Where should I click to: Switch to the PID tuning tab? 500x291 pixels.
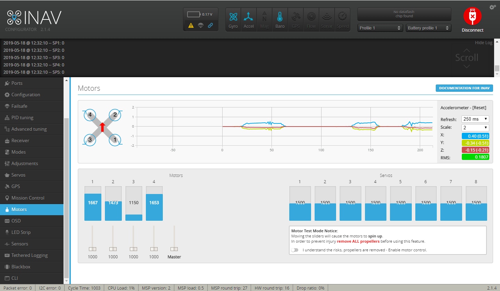pyautogui.click(x=22, y=118)
